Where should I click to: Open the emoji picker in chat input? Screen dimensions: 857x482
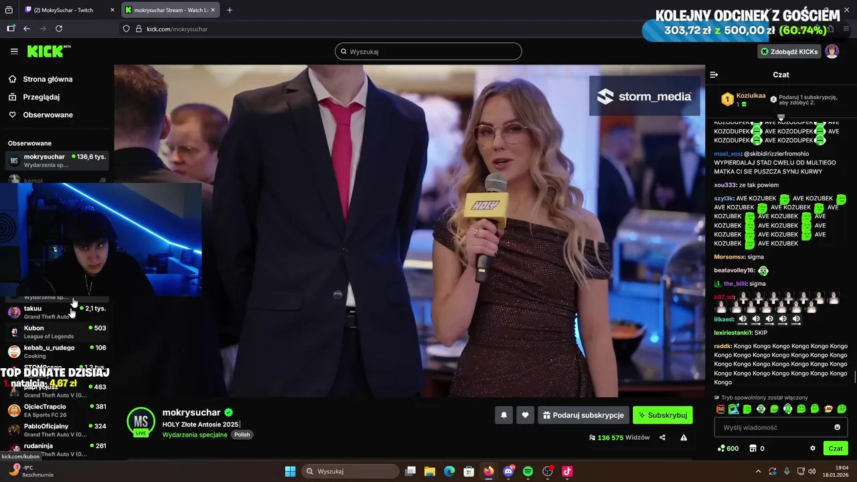pos(837,427)
